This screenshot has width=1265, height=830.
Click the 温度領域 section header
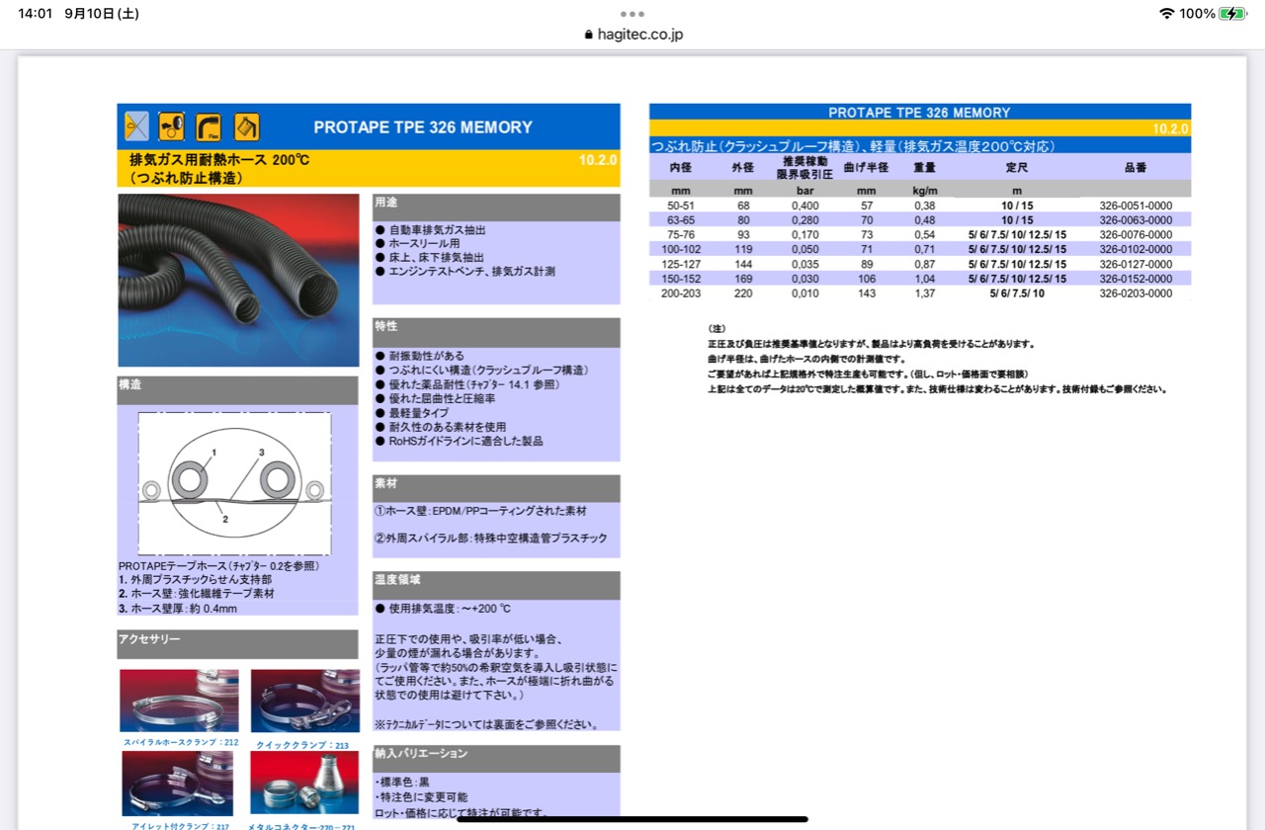click(x=496, y=585)
